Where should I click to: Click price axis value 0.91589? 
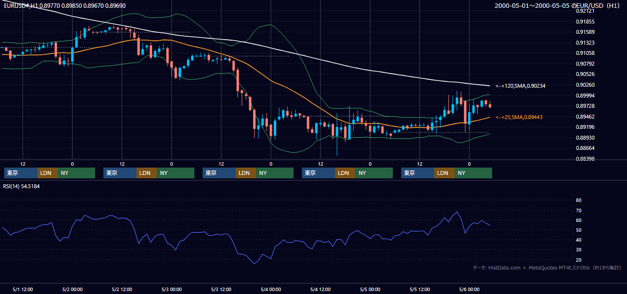585,32
